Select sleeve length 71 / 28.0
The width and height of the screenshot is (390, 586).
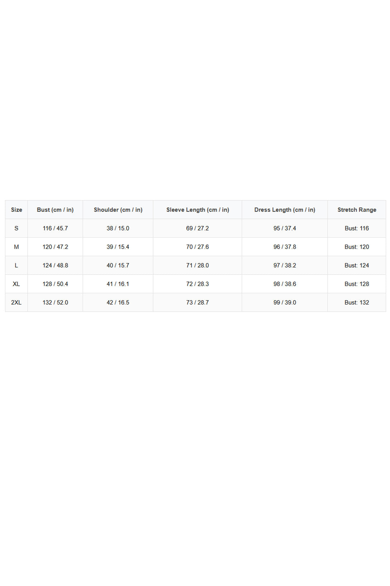[198, 265]
